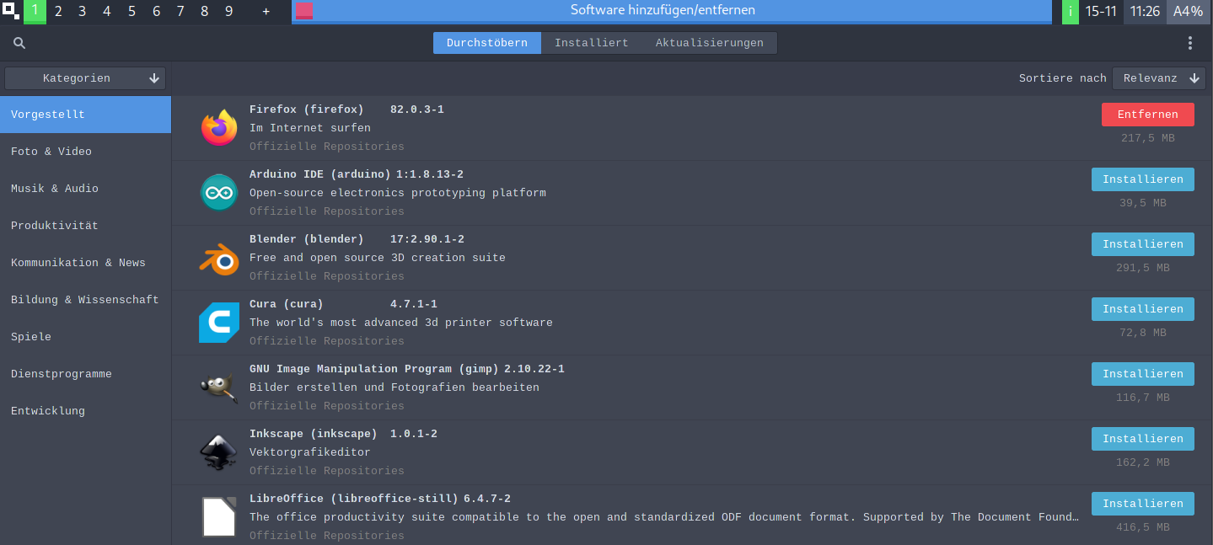Screen dimensions: 1213x545
Task: Install Blender using its Installieren button
Action: point(1142,244)
